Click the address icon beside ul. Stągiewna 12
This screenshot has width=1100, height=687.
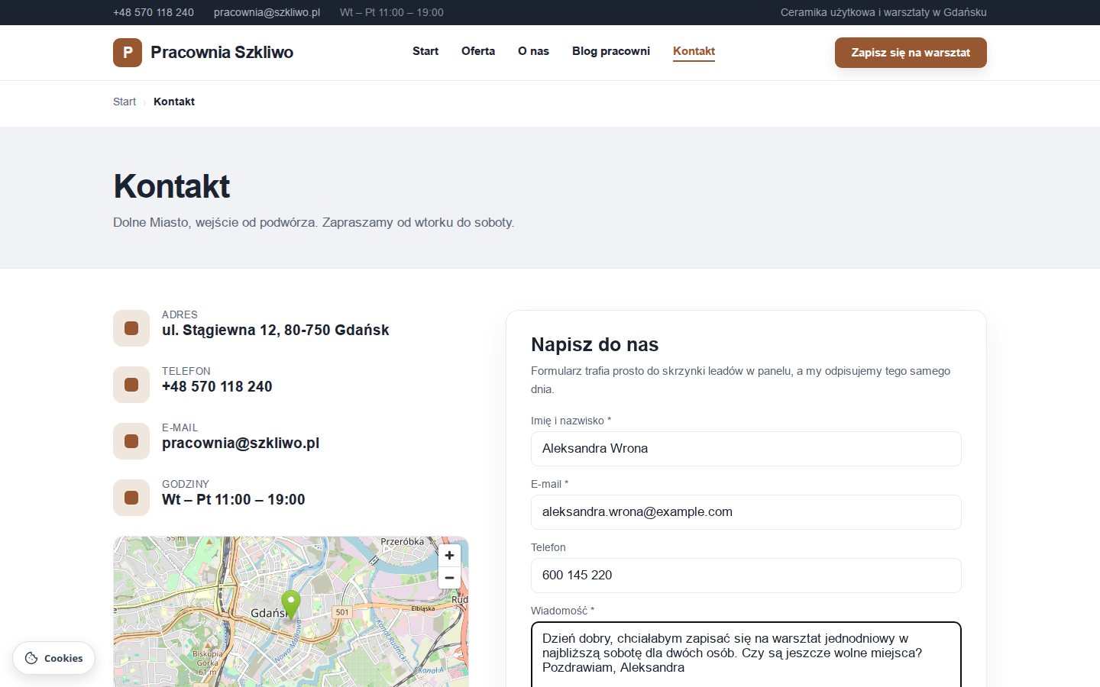coord(131,328)
